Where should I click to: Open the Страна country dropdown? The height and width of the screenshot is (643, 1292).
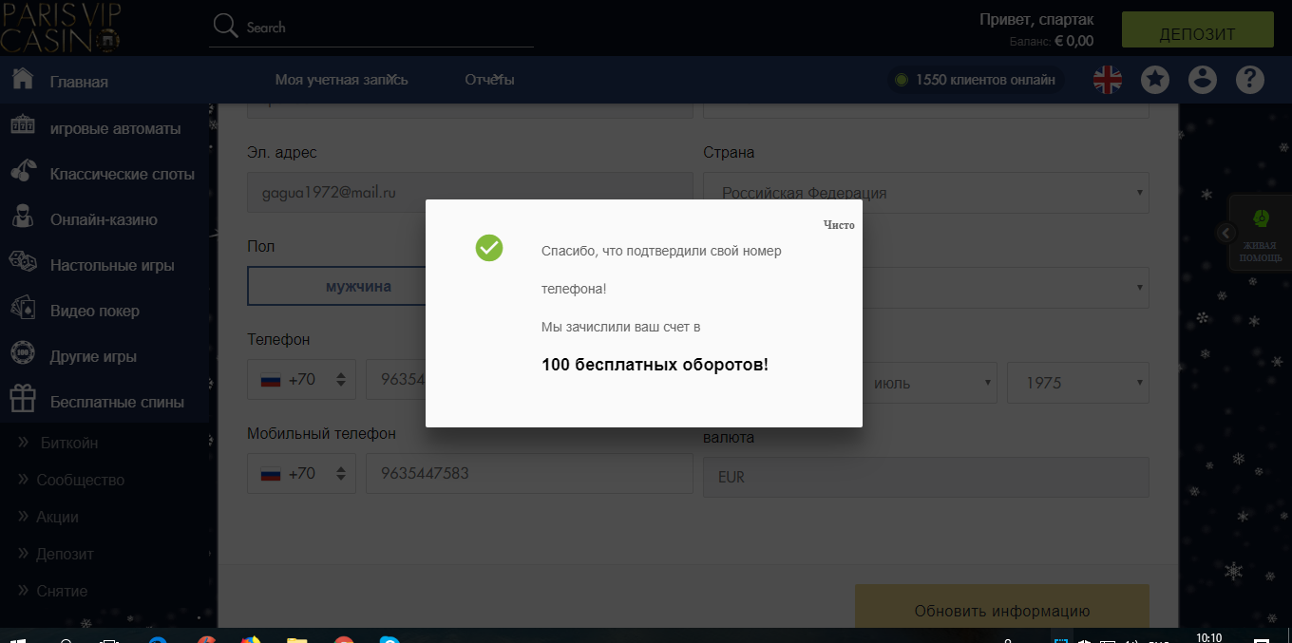(926, 193)
